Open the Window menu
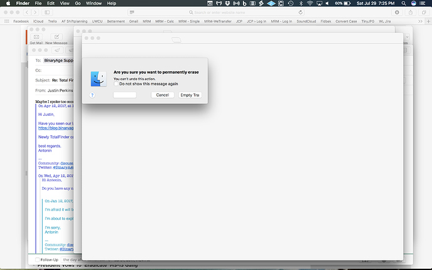Image resolution: width=432 pixels, height=270 pixels. [x=94, y=3]
